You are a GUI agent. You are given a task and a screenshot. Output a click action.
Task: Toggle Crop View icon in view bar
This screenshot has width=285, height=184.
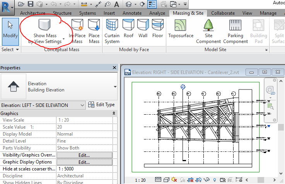[x=190, y=180]
